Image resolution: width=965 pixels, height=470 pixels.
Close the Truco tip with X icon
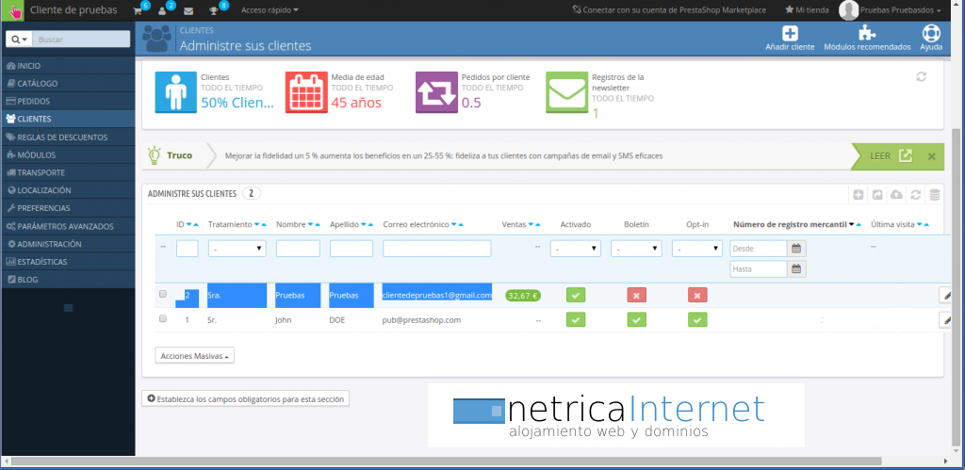(x=931, y=155)
